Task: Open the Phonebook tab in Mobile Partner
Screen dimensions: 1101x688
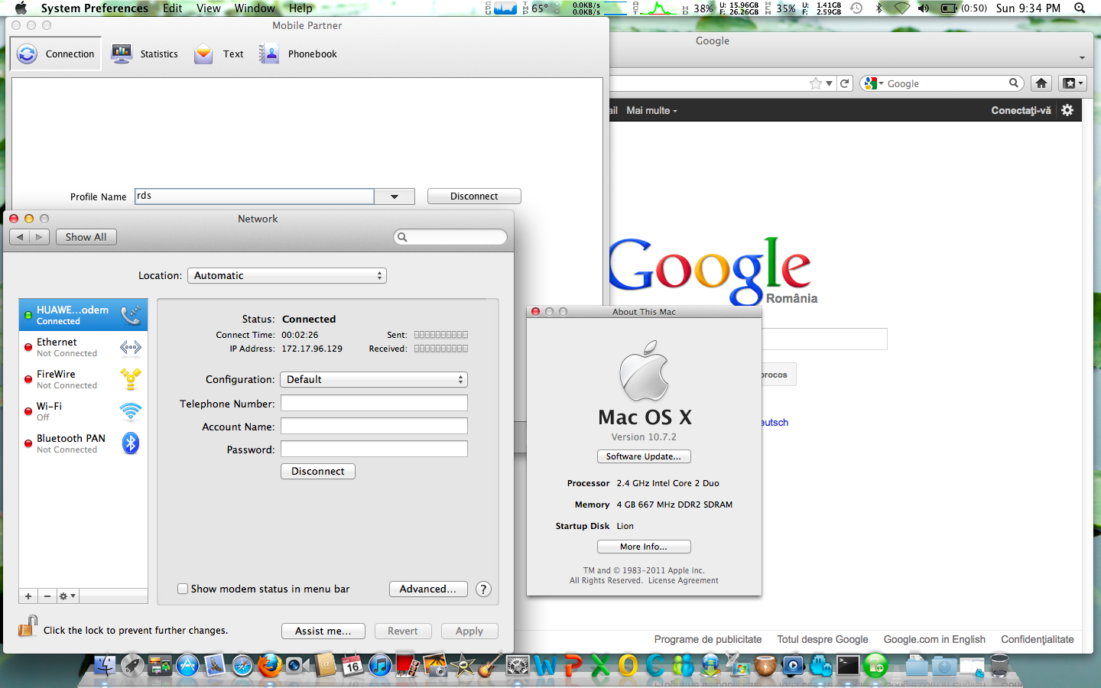Action: point(297,54)
